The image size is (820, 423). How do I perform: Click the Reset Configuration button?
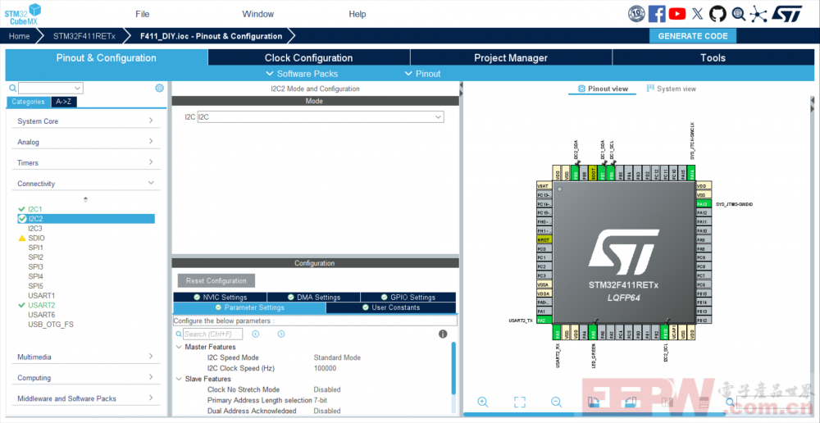pos(216,281)
